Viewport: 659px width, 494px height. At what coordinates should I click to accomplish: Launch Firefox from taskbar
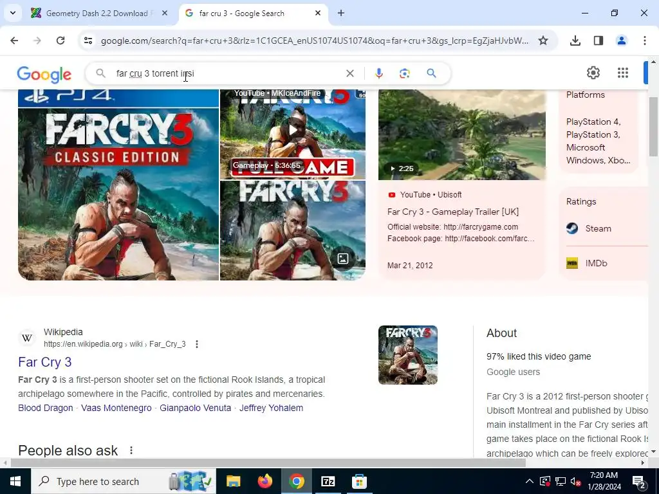click(x=265, y=481)
